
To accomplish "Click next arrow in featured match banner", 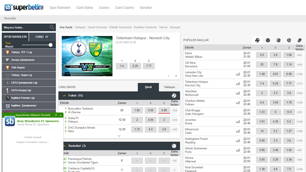I will 176,76.
